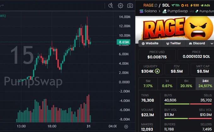Click the MKT CAP $8.5M box
Screen dimensions: 214x132
click(203, 69)
